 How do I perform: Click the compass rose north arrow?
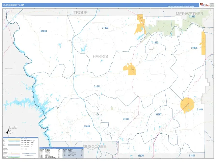pos(9,132)
